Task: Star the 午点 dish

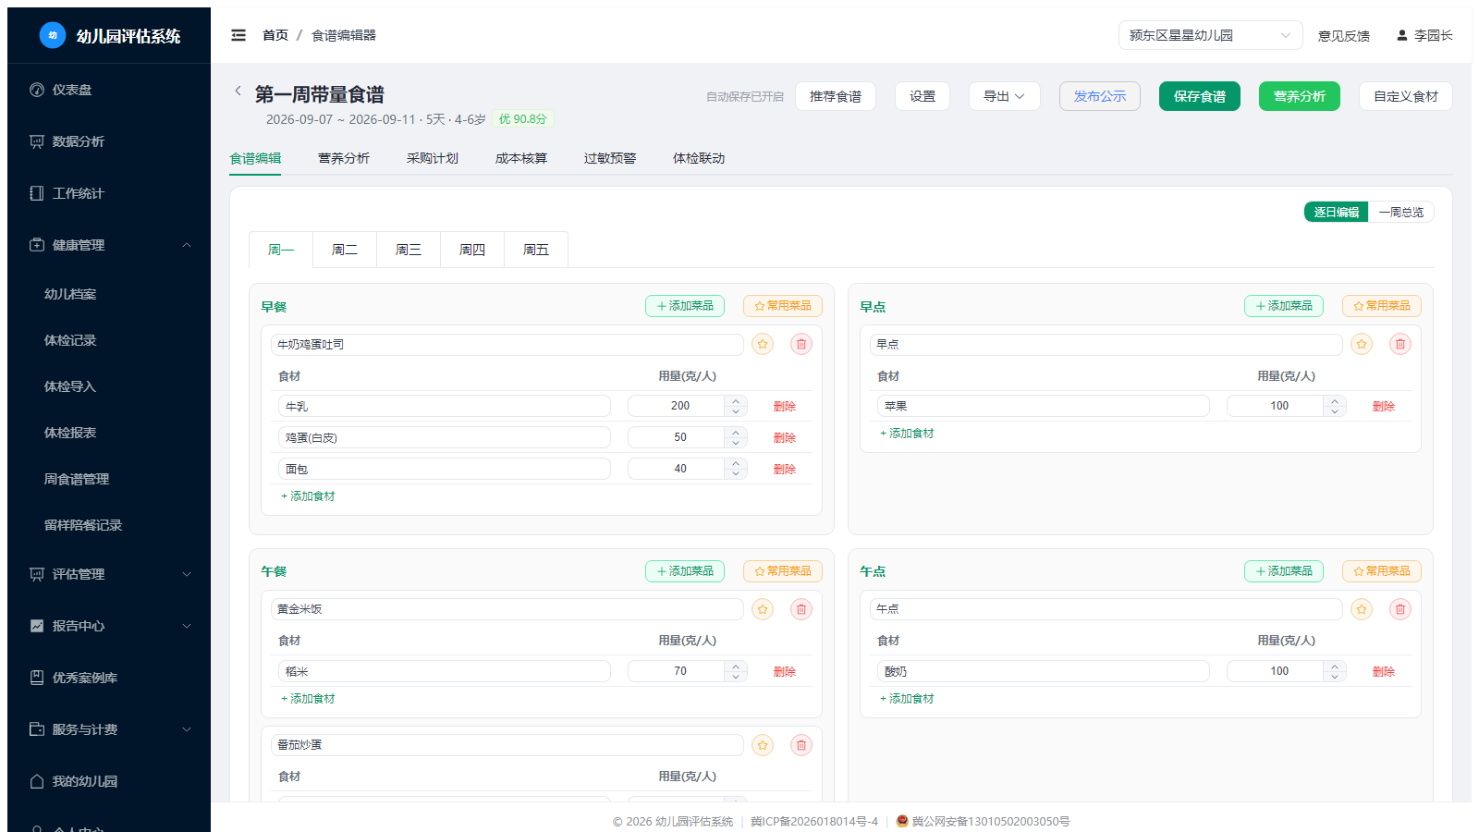Action: tap(1362, 609)
